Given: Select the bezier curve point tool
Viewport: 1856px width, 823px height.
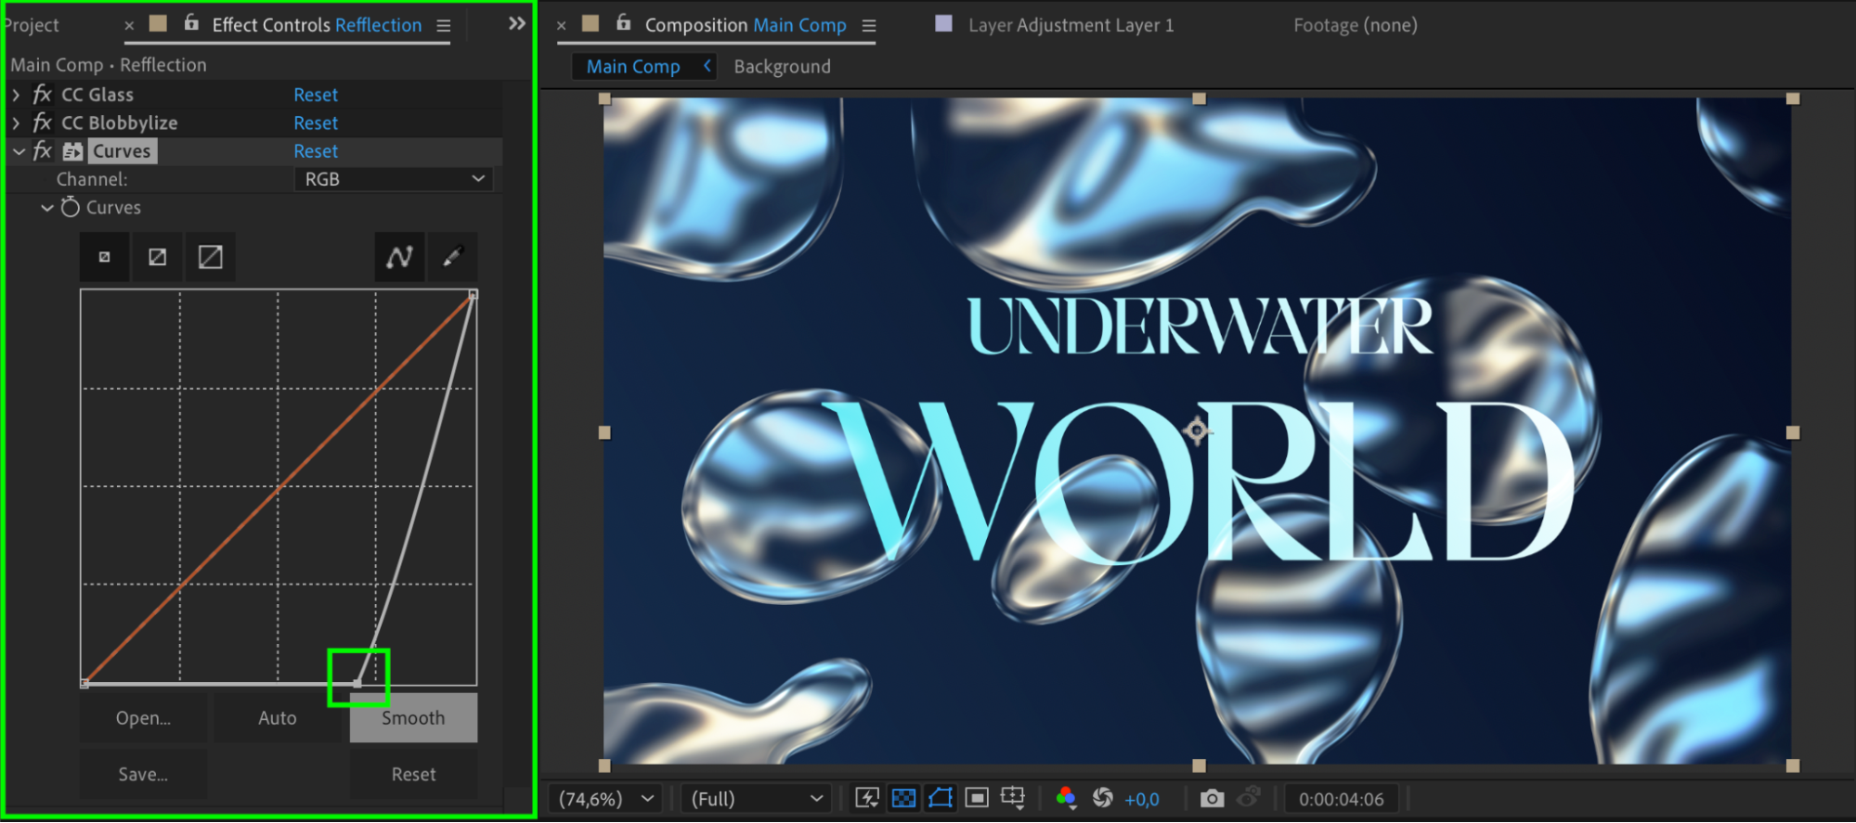Looking at the screenshot, I should tap(399, 257).
